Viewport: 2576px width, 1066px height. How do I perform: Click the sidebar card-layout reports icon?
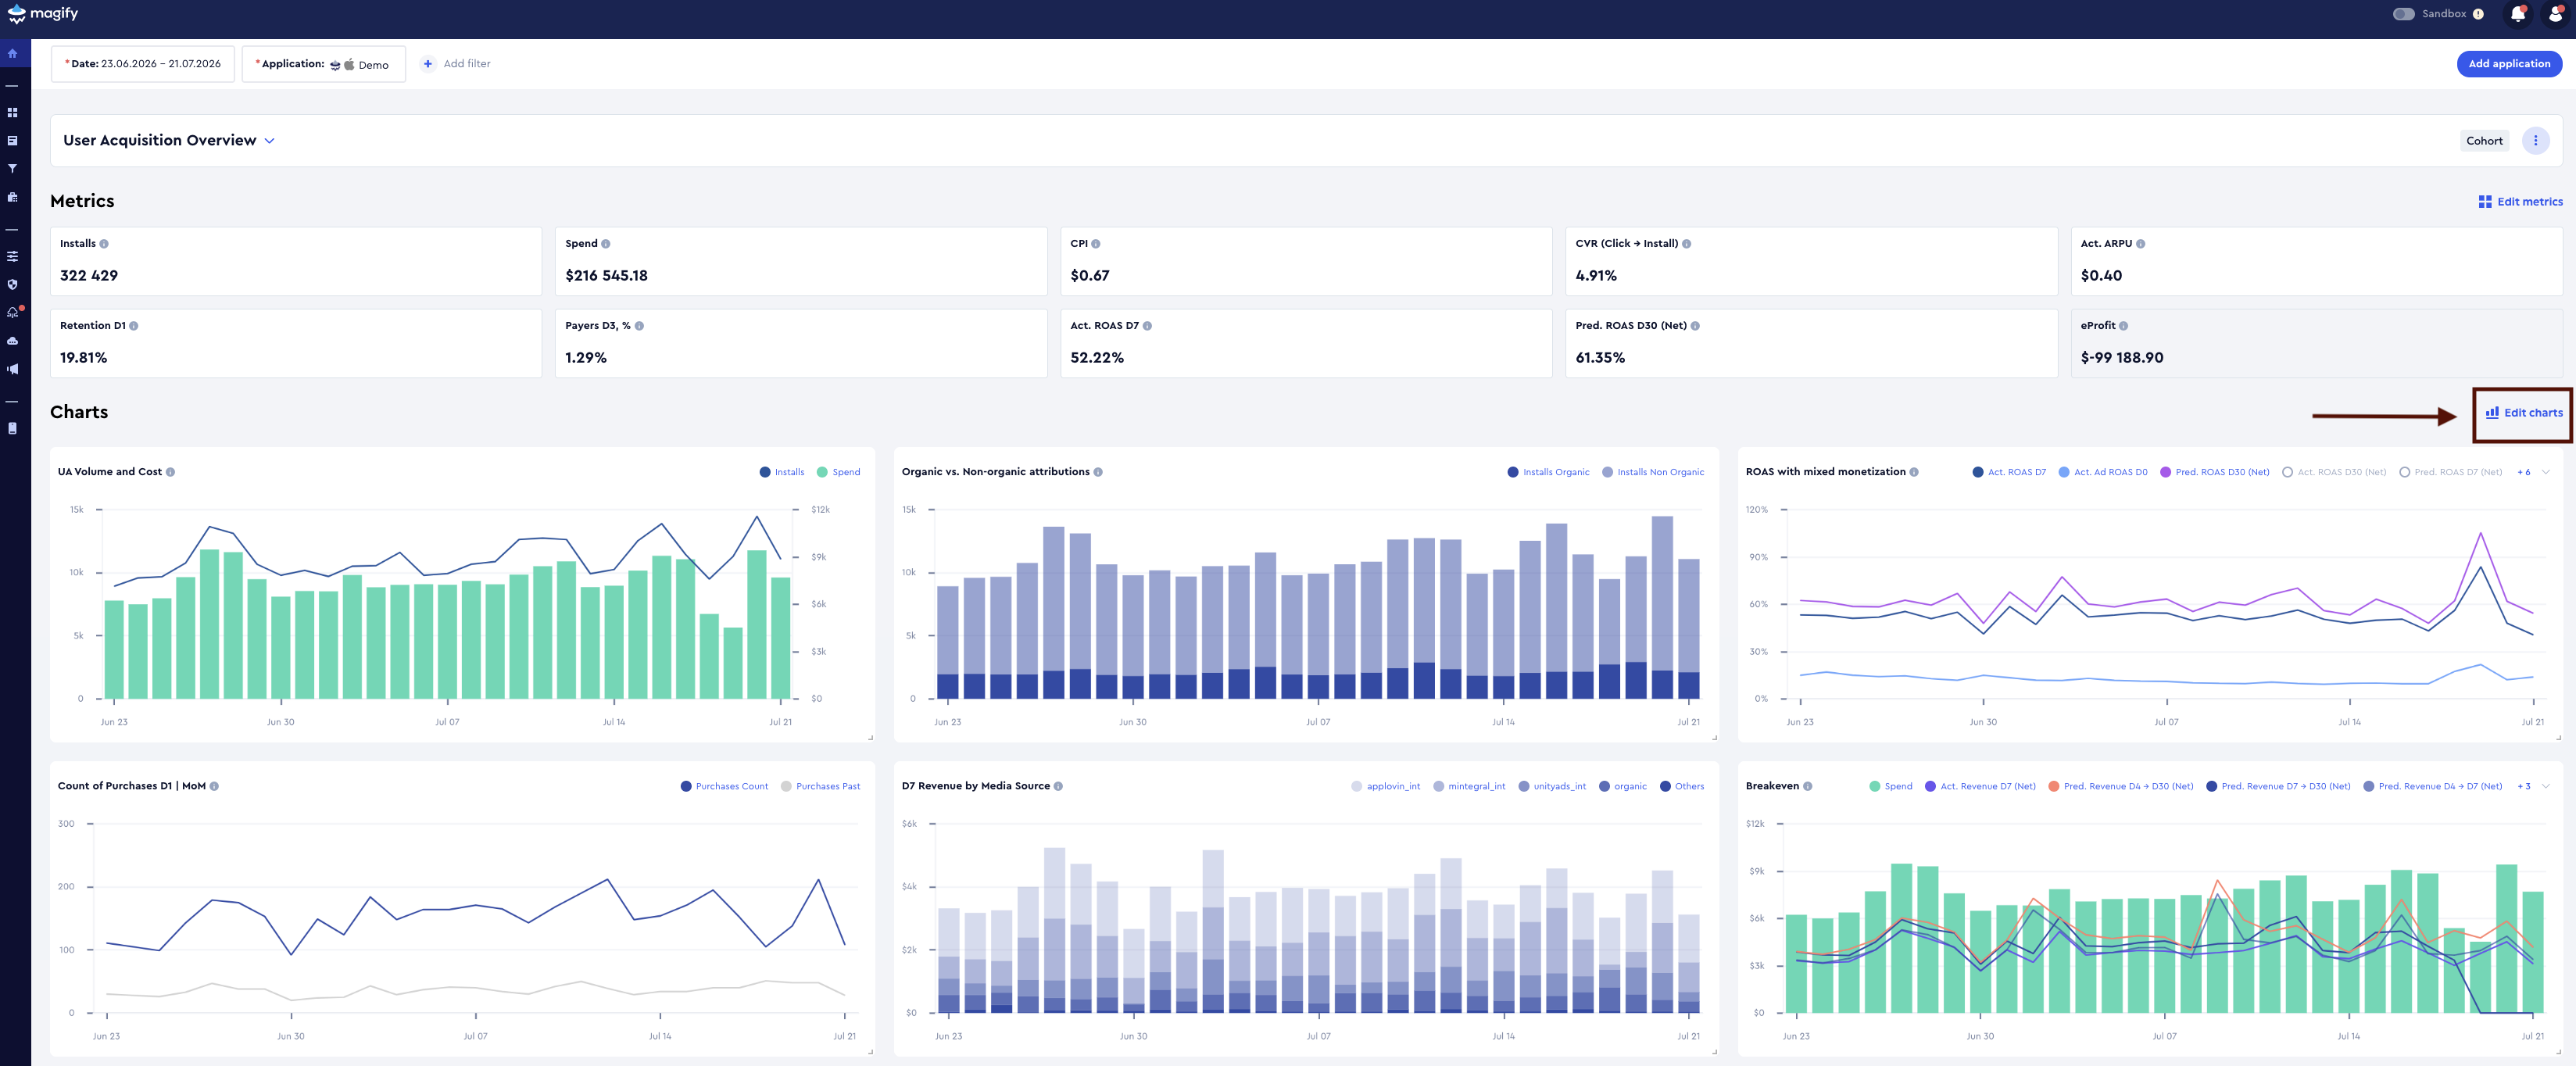[13, 141]
